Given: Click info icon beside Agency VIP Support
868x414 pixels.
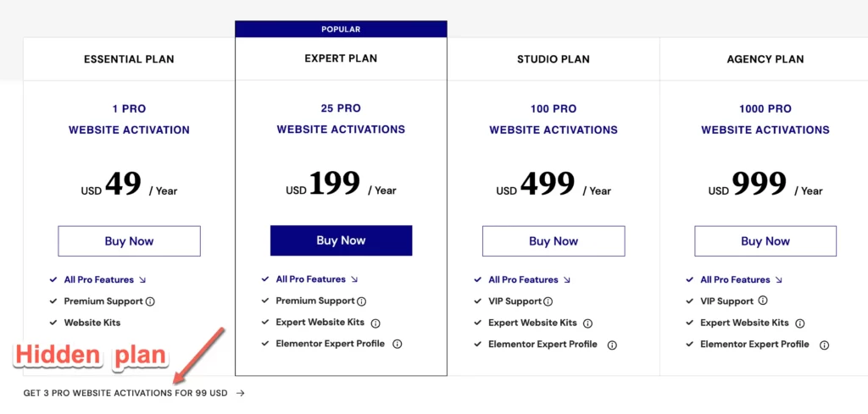Looking at the screenshot, I should 763,301.
